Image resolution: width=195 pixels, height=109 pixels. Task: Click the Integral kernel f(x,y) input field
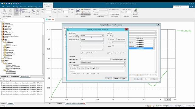tap(92, 39)
